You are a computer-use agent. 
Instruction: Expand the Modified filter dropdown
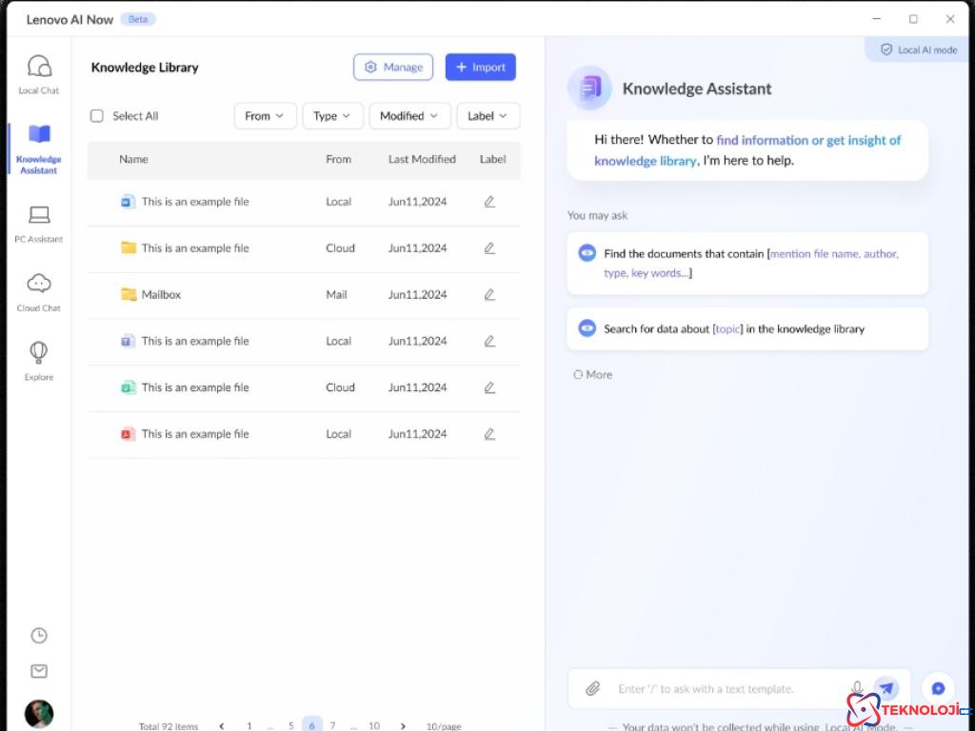tap(409, 116)
